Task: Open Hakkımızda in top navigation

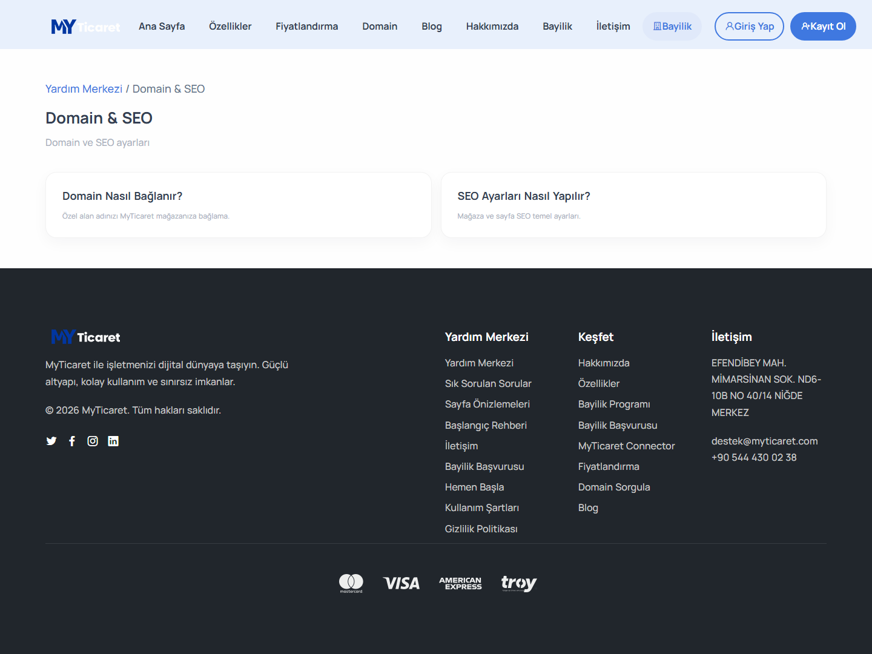Action: tap(492, 27)
